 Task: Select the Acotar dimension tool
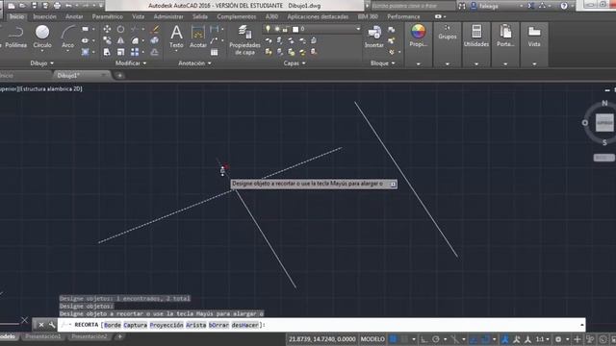pos(198,37)
